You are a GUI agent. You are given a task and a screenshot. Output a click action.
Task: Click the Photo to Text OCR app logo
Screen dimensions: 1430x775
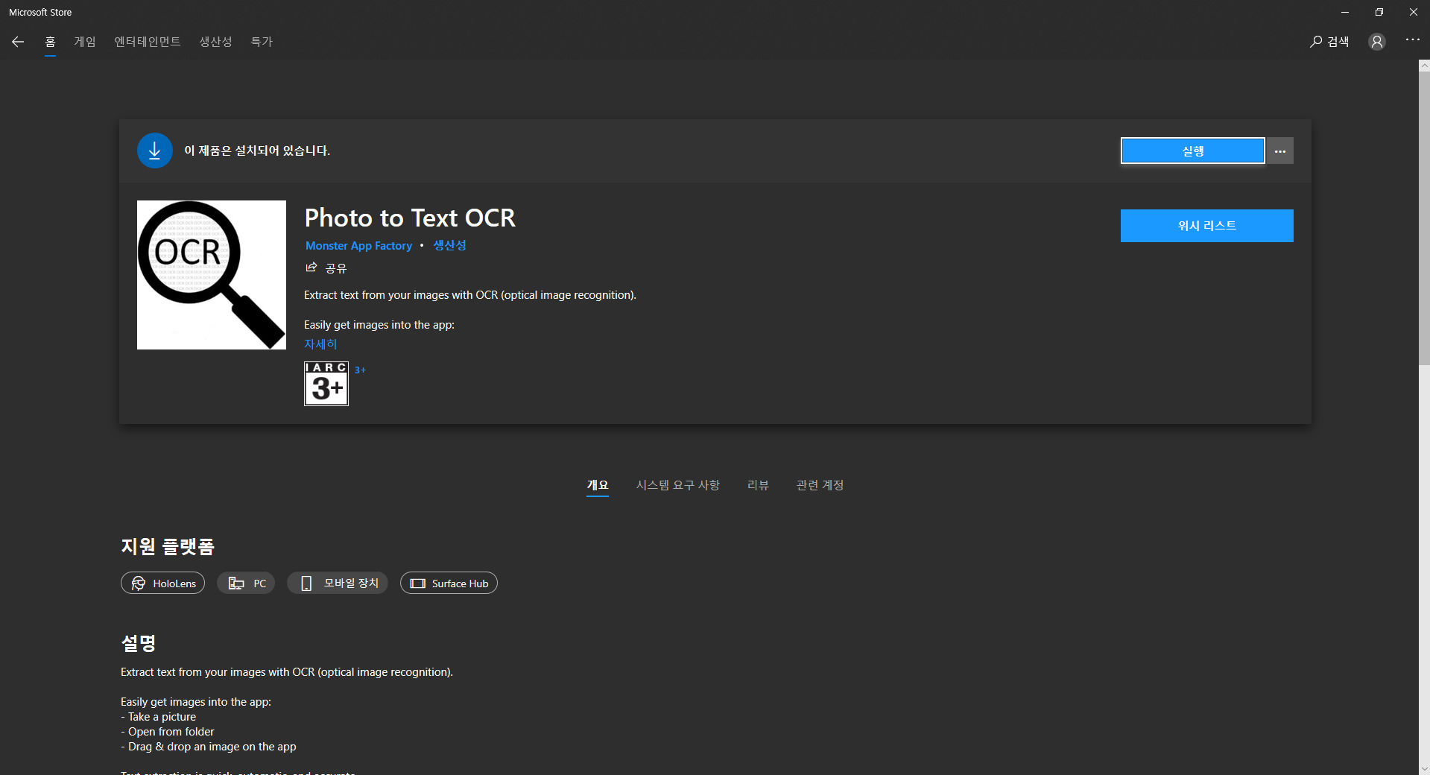pos(212,275)
